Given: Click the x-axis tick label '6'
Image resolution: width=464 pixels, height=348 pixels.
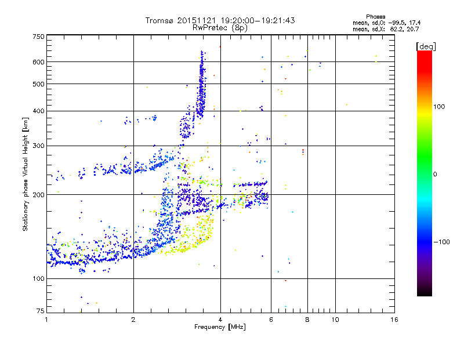Looking at the screenshot, I should coord(271,320).
